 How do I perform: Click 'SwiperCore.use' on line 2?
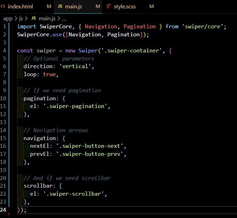click(39, 35)
